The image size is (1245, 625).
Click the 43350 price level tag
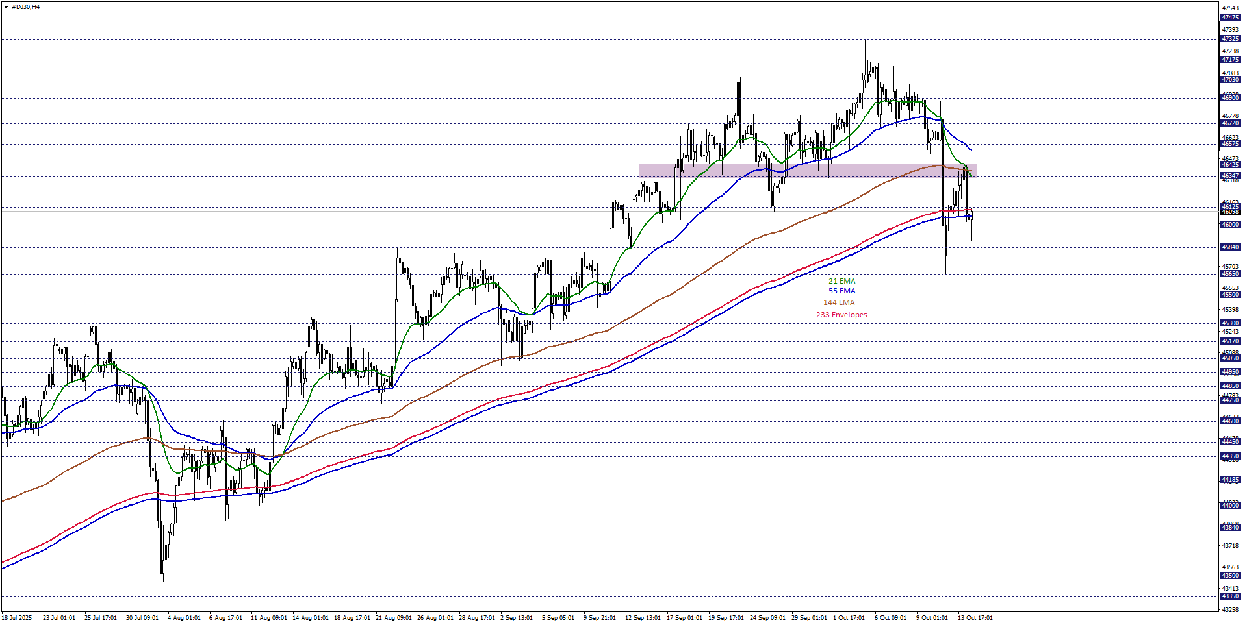(1230, 596)
